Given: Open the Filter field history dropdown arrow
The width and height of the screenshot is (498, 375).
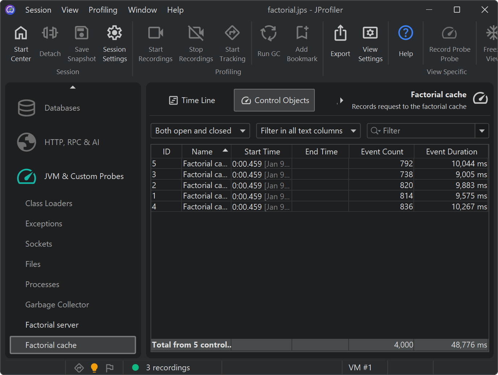Looking at the screenshot, I should click(482, 131).
